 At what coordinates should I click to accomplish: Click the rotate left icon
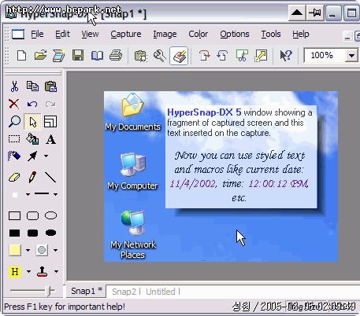[x=223, y=56]
